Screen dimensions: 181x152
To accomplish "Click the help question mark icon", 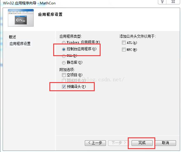I will coord(162,2).
